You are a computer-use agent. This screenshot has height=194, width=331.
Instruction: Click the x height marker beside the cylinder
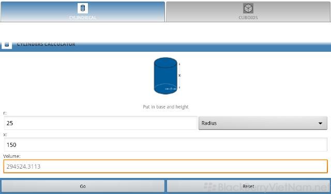coord(179,76)
